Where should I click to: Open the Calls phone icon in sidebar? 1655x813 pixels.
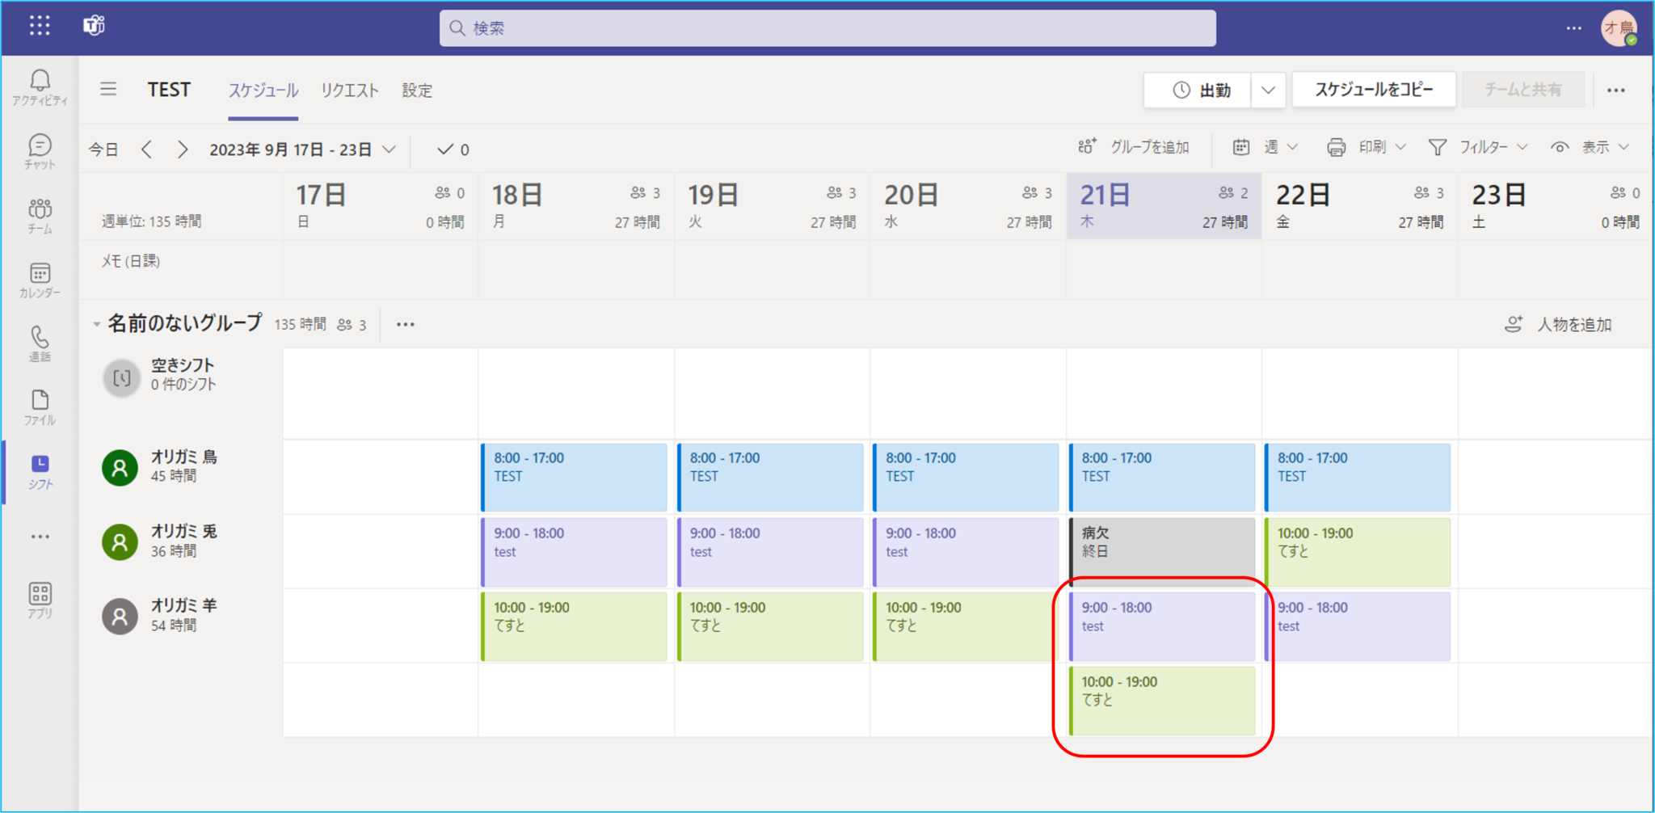point(40,343)
